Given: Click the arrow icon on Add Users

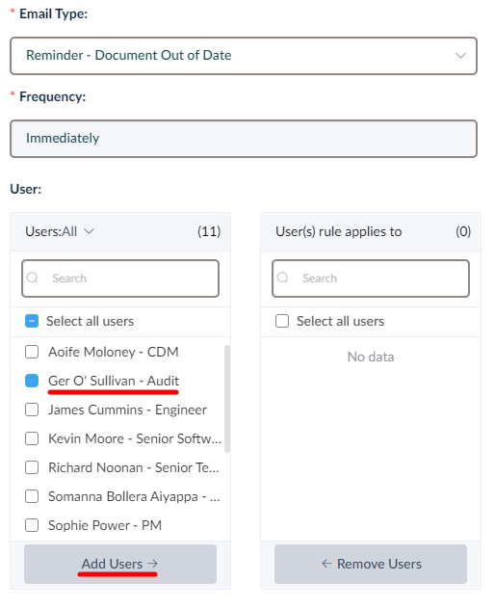Looking at the screenshot, I should tap(153, 563).
